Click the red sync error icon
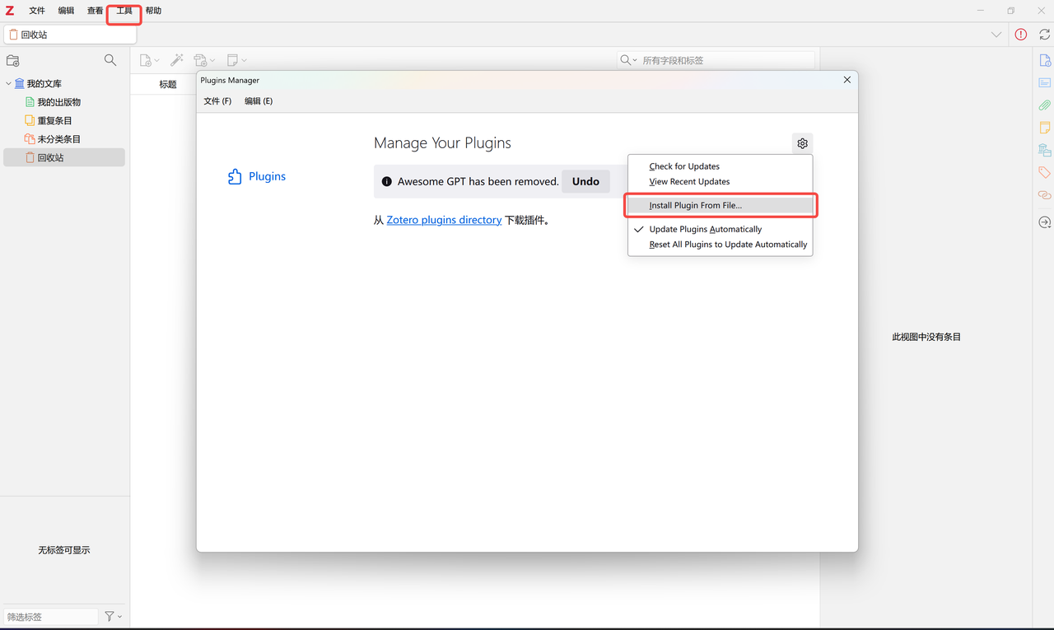Screen dimensions: 1054x630 (x=1021, y=35)
